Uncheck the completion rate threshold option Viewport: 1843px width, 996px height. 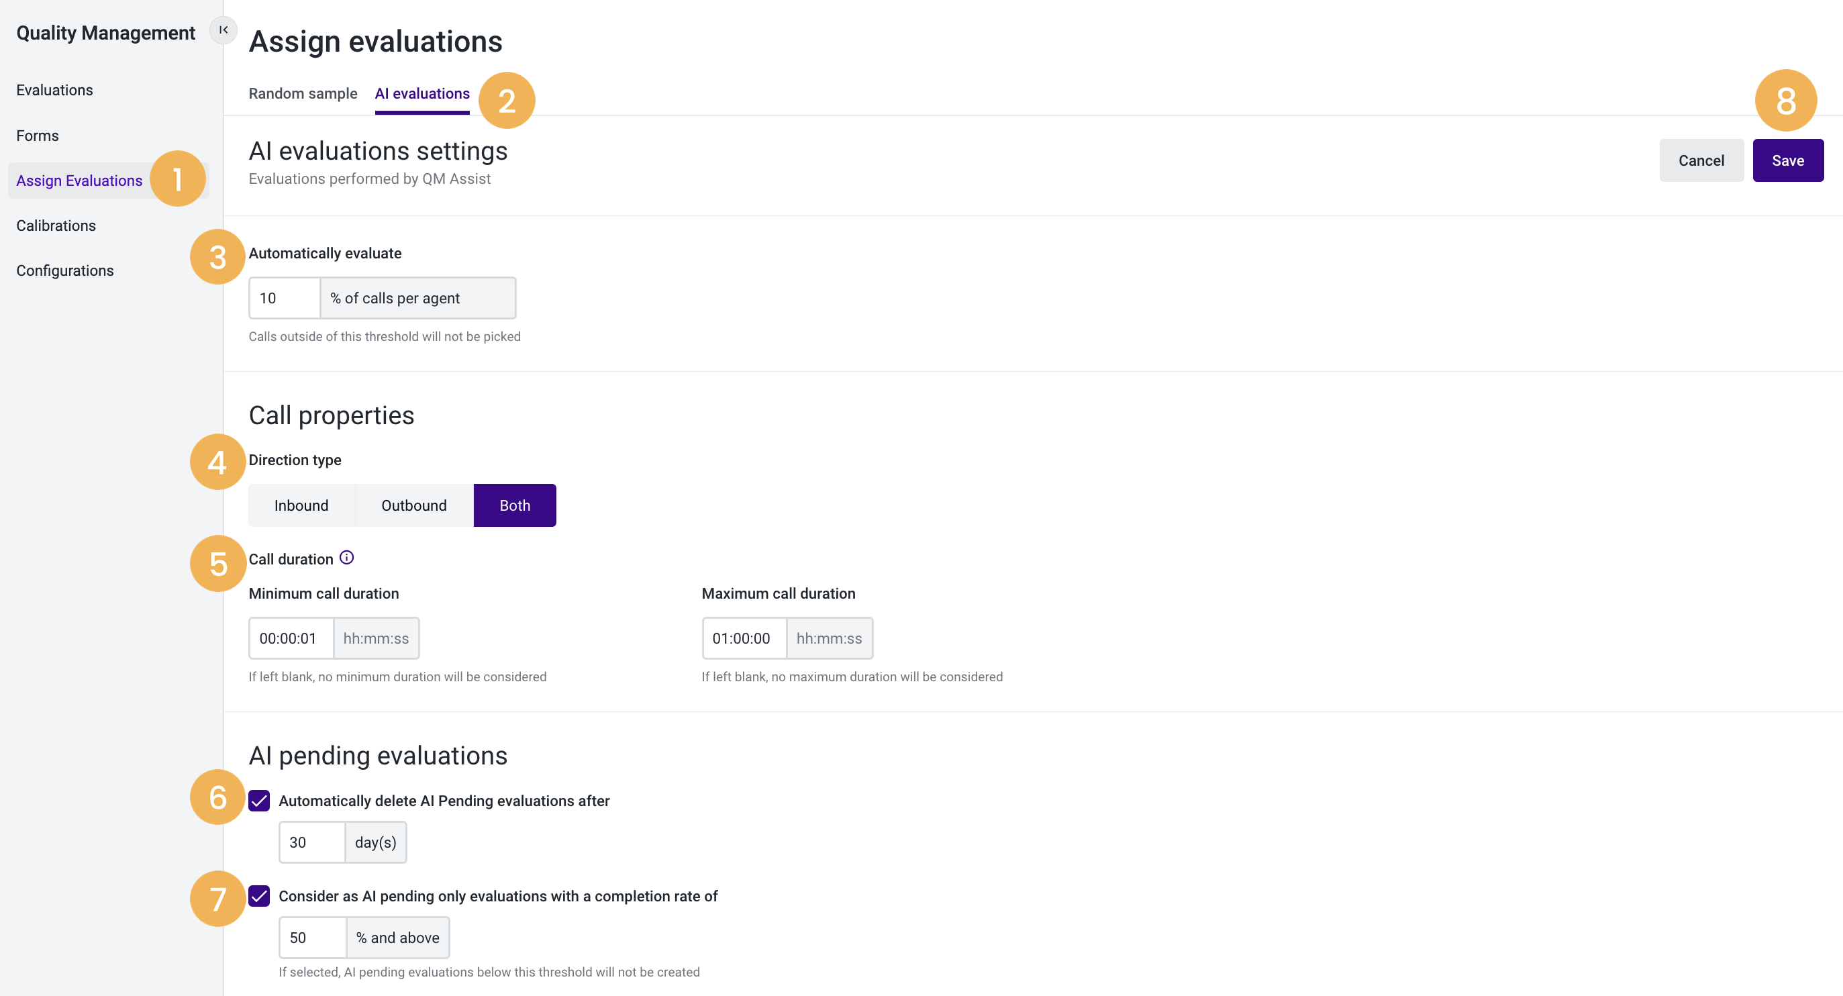click(260, 896)
